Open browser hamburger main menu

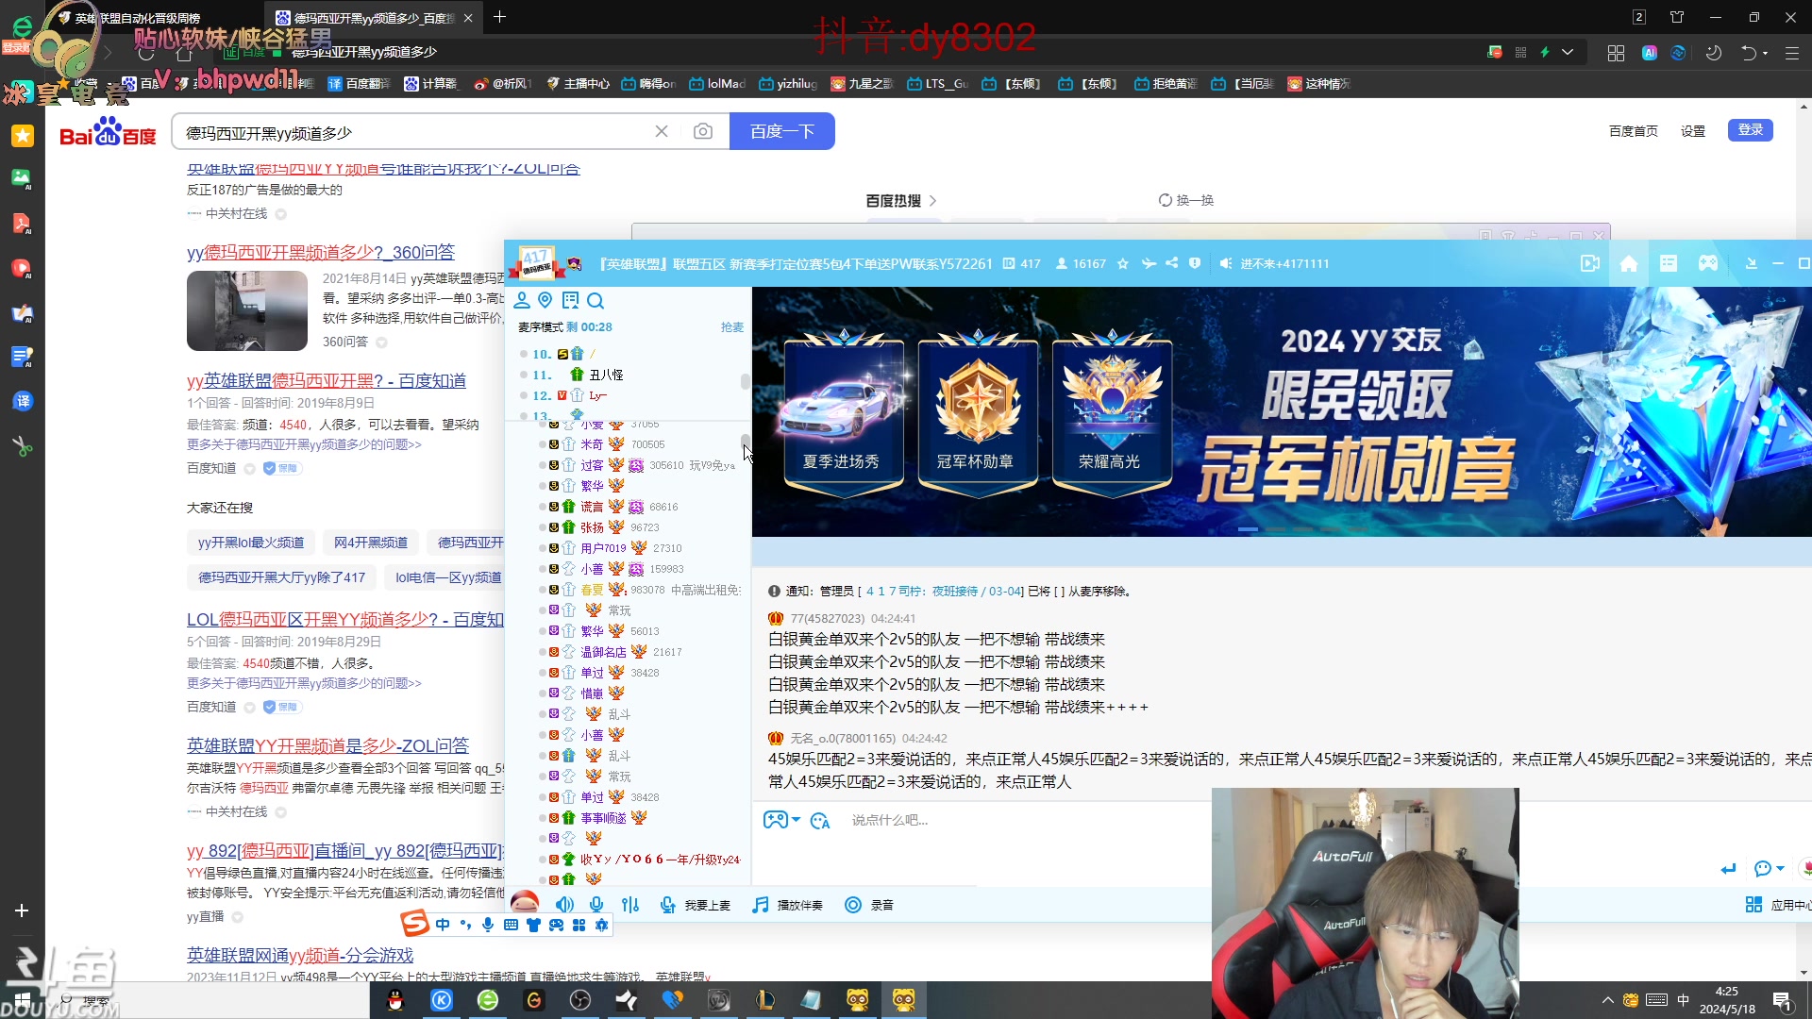point(1792,53)
